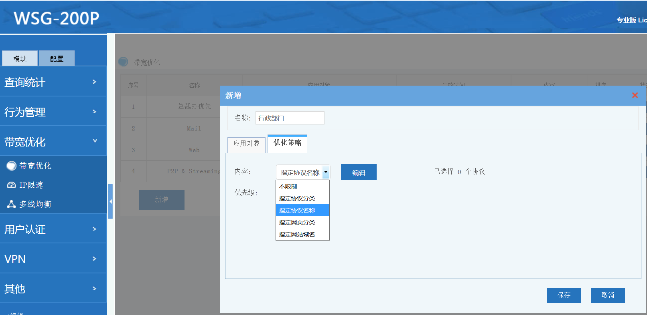The height and width of the screenshot is (315, 647).
Task: Click the 保存 button
Action: click(x=564, y=295)
